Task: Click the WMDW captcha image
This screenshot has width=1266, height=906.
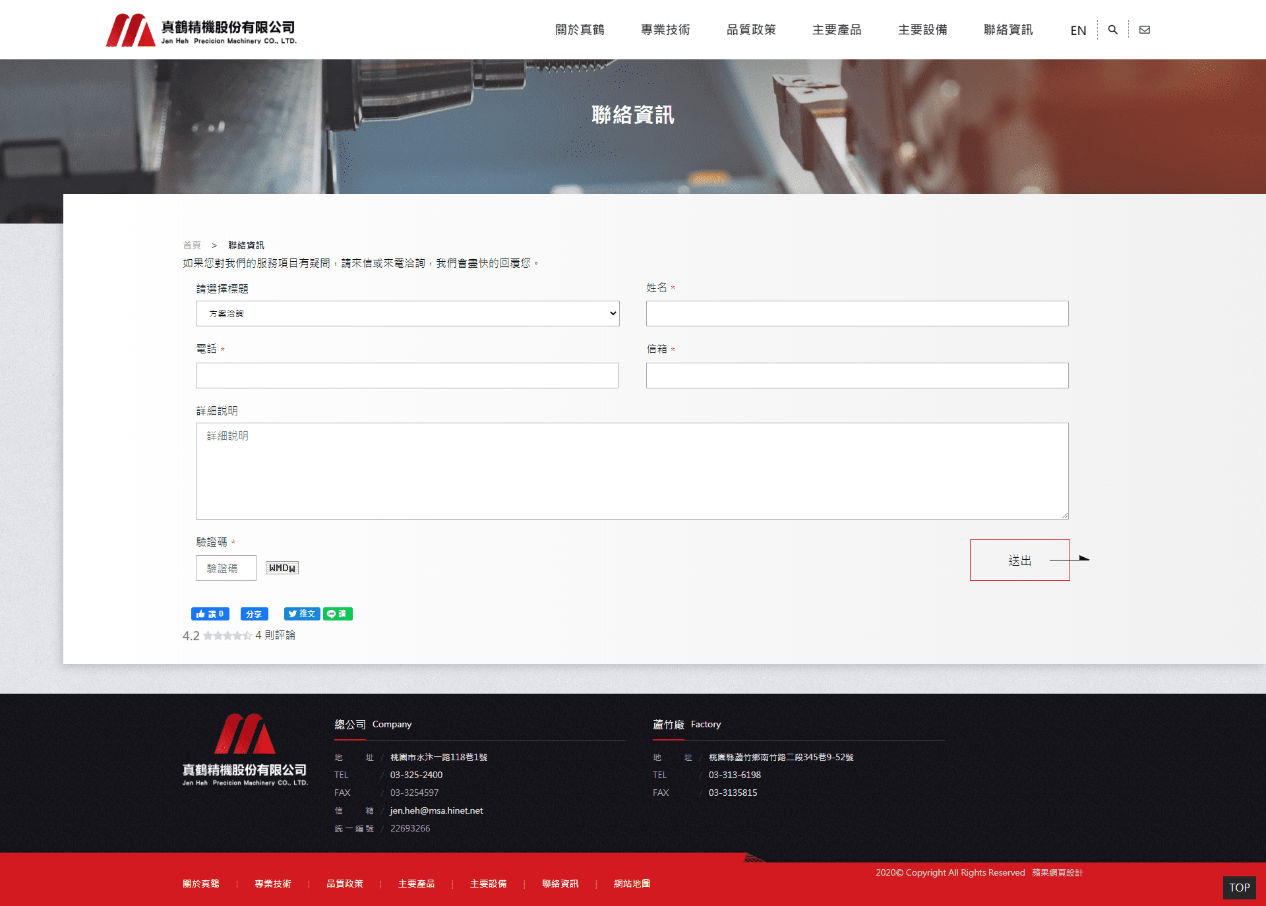Action: [282, 568]
